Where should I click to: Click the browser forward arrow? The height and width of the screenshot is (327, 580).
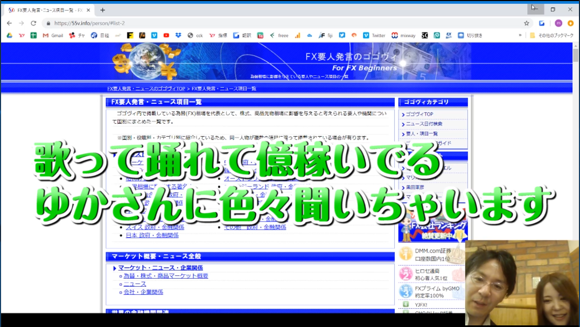point(22,23)
